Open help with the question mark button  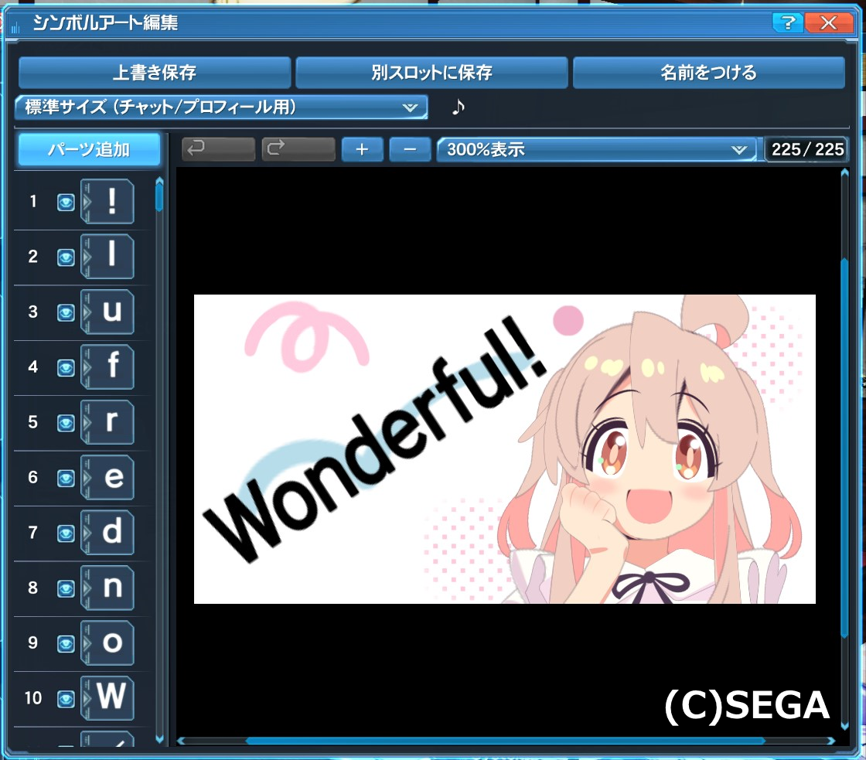tap(788, 22)
